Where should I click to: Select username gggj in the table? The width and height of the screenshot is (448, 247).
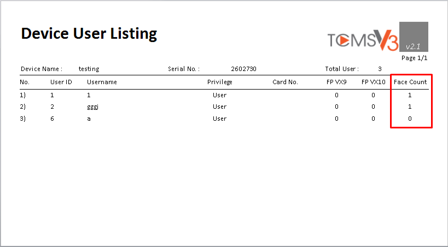pyautogui.click(x=93, y=107)
